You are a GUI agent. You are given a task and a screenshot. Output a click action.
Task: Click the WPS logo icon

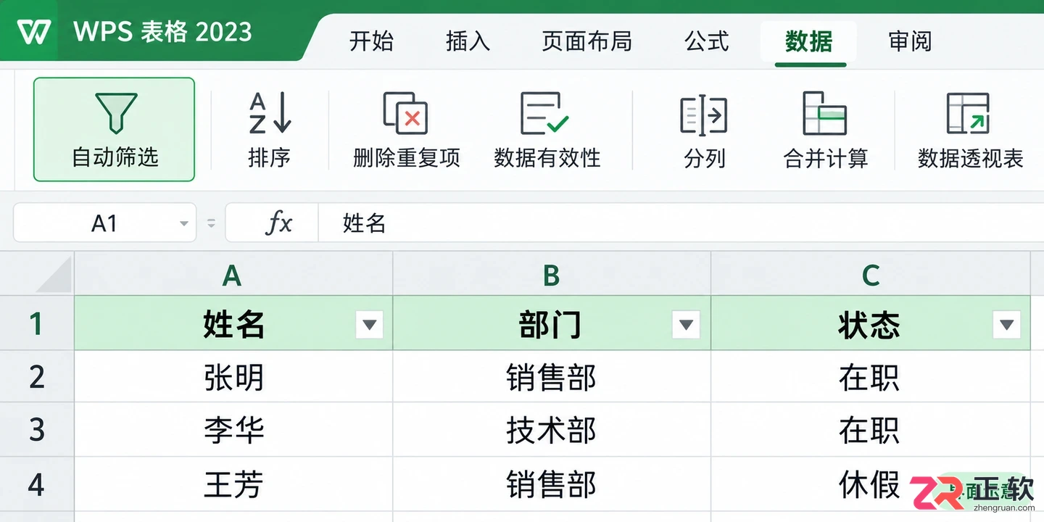[34, 32]
